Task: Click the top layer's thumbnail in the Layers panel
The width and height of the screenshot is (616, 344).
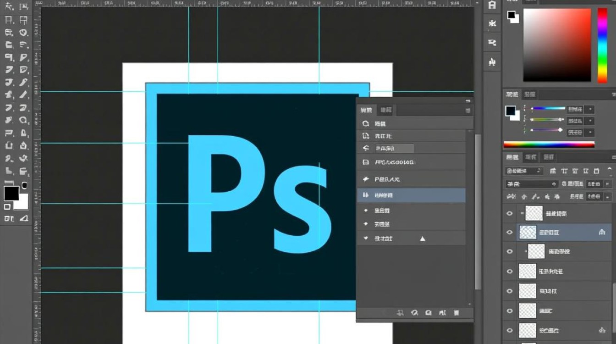Action: [534, 213]
